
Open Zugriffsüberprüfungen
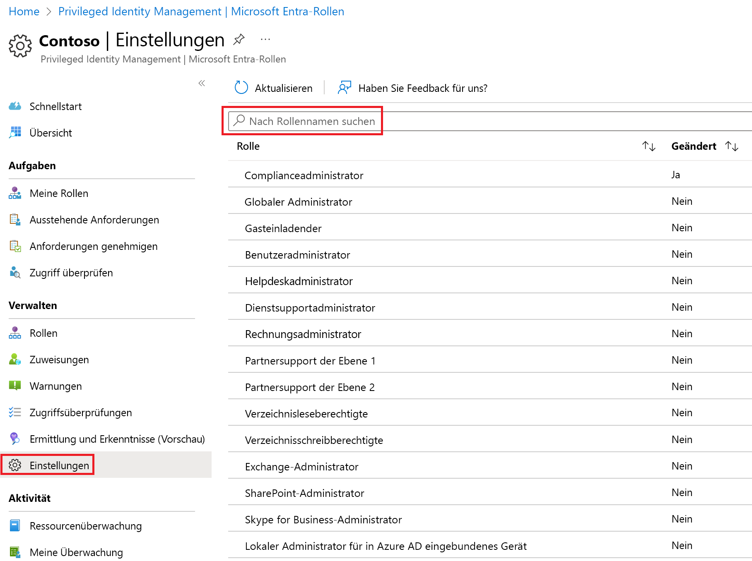[x=81, y=412]
